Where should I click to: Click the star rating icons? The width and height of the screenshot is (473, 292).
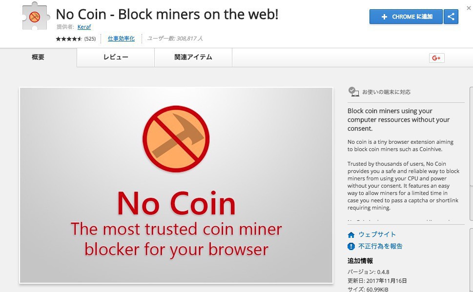(x=69, y=39)
